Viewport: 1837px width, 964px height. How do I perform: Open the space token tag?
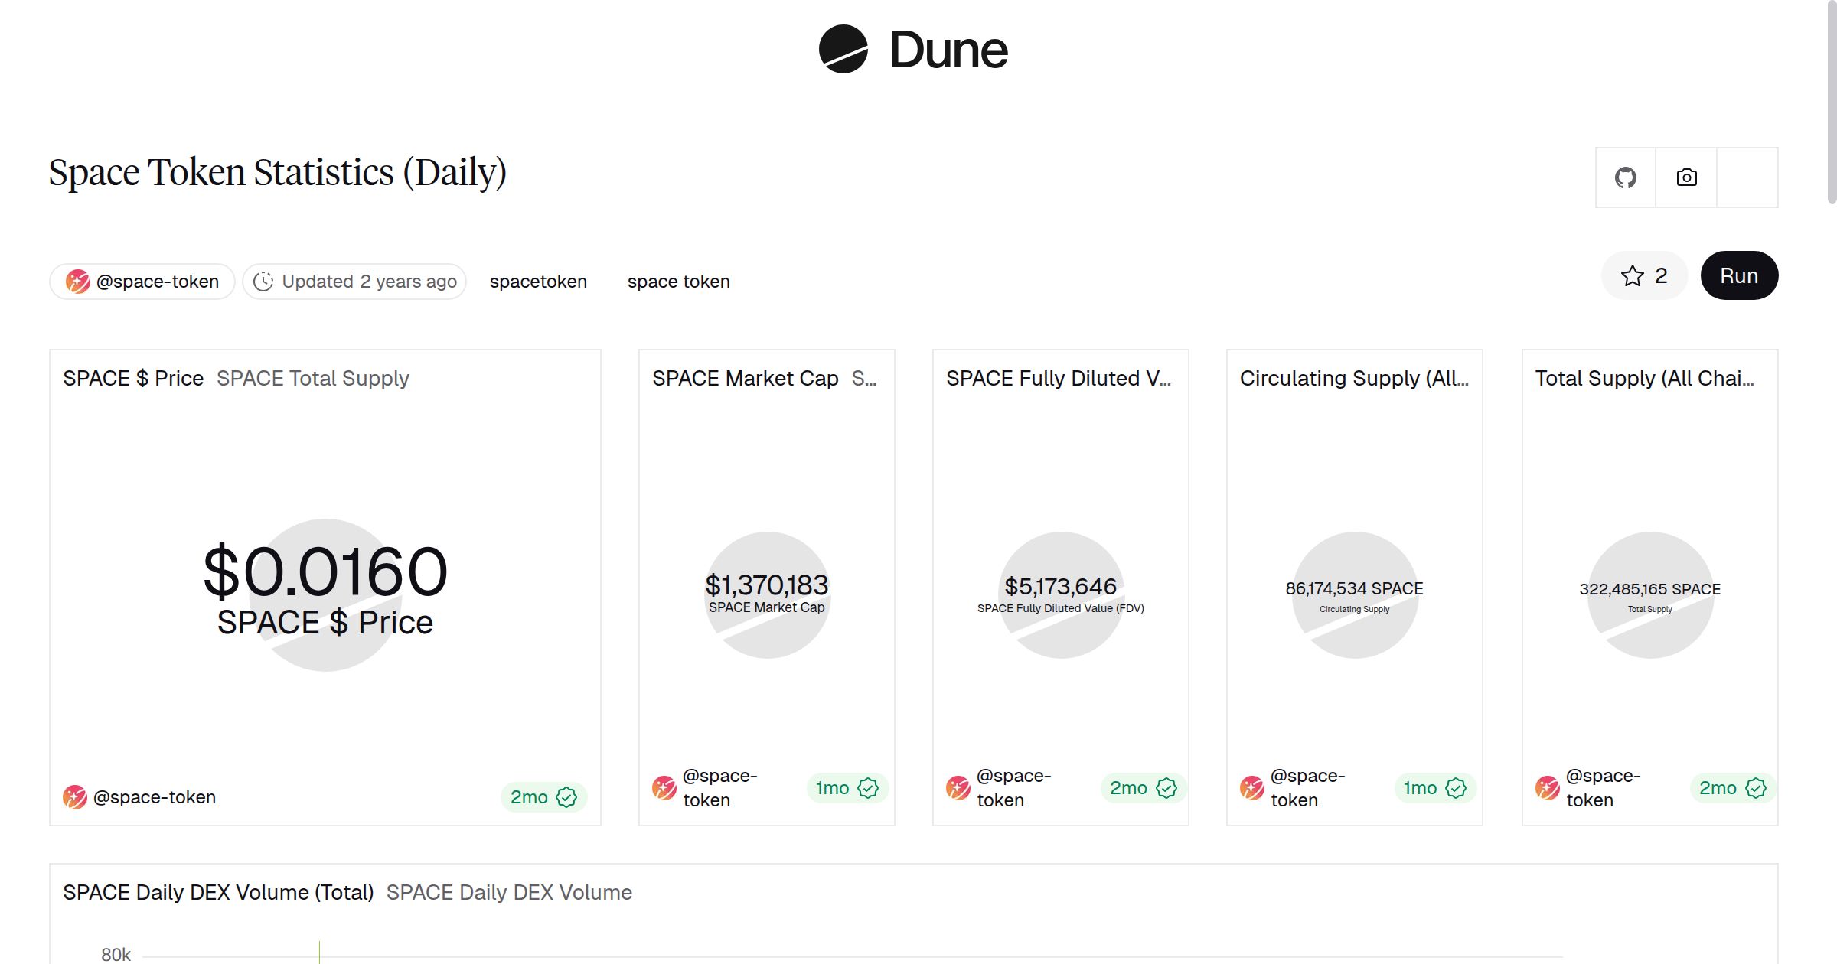678,281
